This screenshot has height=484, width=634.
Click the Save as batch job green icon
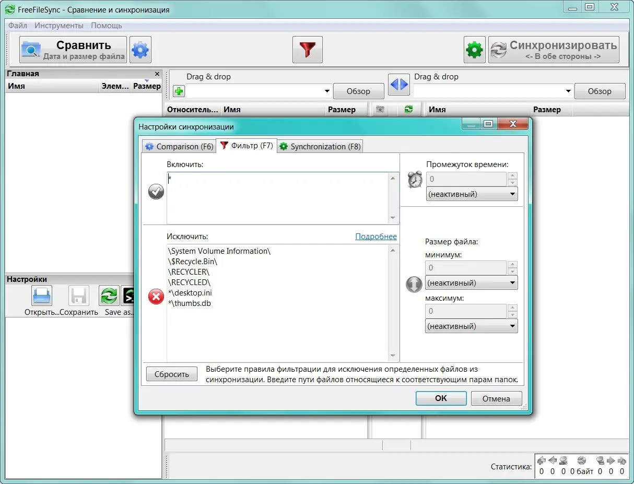109,296
